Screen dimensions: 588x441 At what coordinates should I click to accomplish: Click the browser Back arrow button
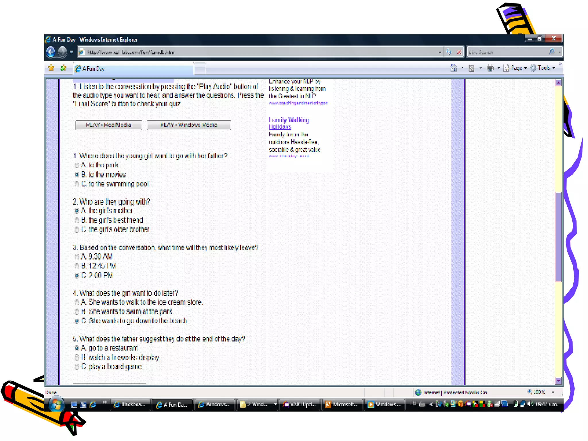(51, 52)
